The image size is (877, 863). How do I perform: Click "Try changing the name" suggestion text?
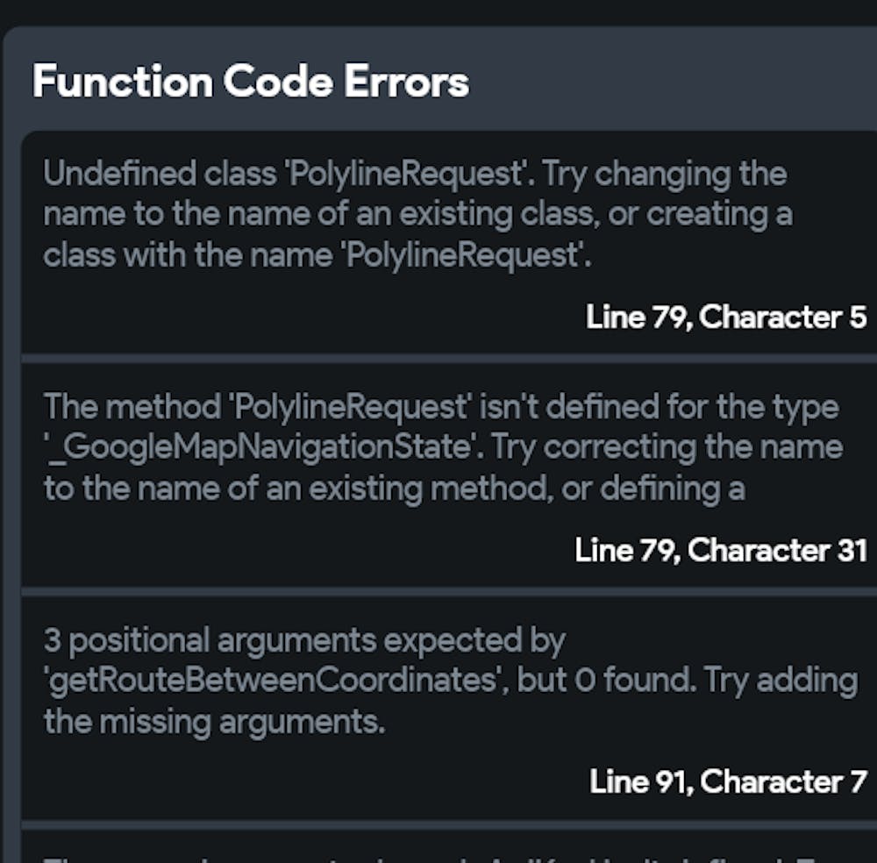point(665,174)
